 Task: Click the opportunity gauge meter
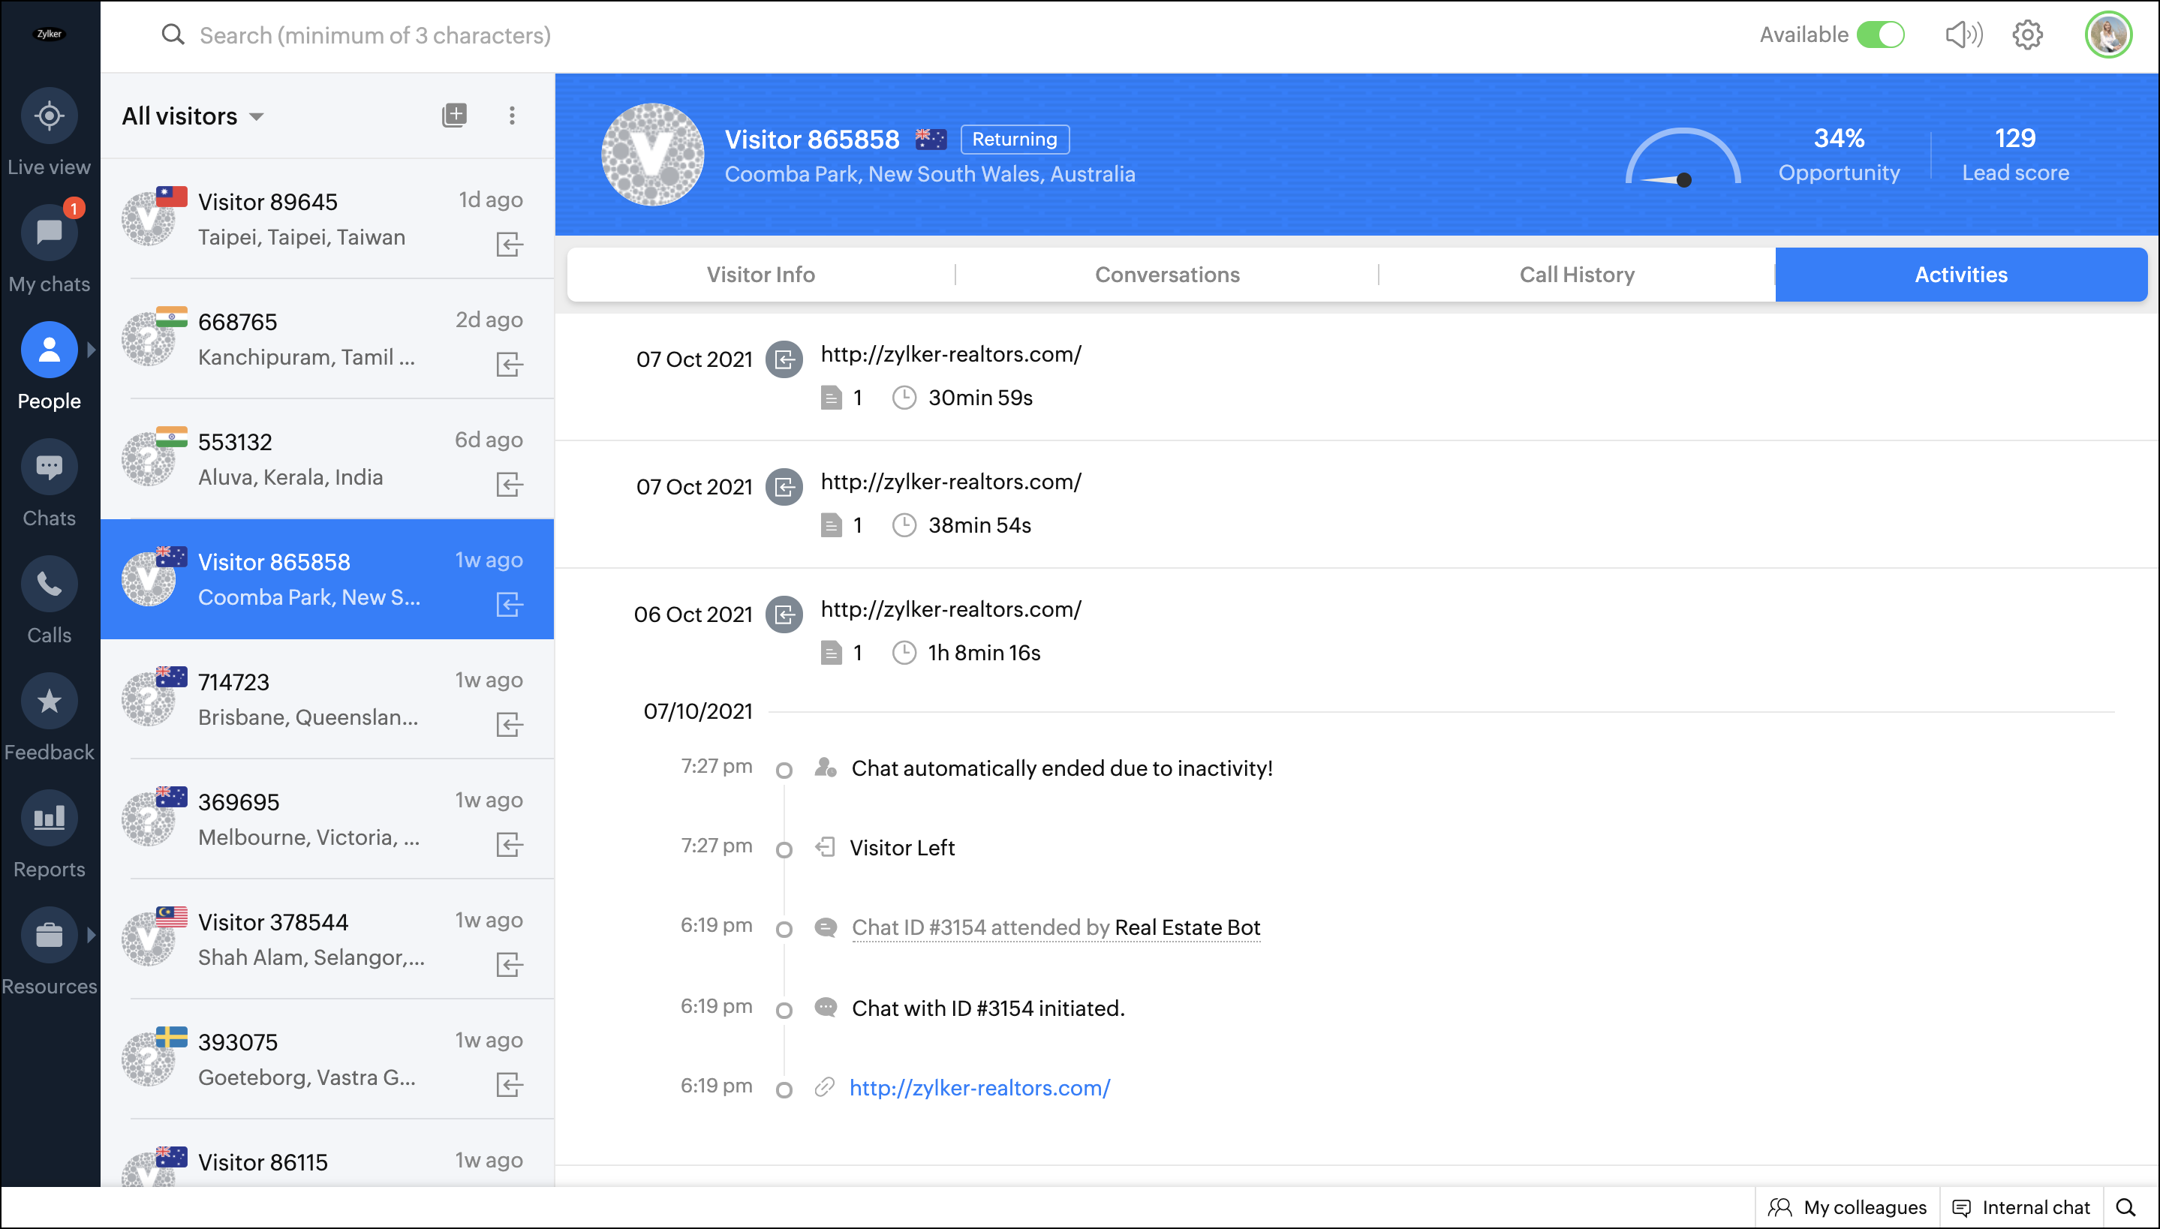click(x=1682, y=158)
